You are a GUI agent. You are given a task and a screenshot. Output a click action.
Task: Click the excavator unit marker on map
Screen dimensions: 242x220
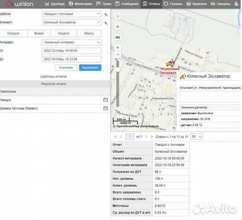[170, 63]
